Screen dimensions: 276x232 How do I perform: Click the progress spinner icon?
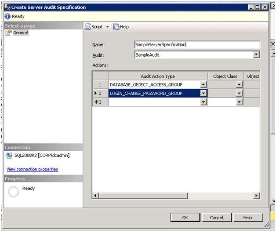(x=14, y=192)
